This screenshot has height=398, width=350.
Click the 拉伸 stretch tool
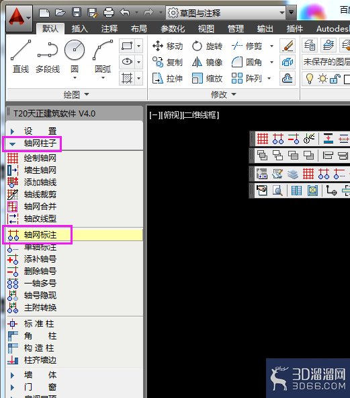tap(168, 78)
